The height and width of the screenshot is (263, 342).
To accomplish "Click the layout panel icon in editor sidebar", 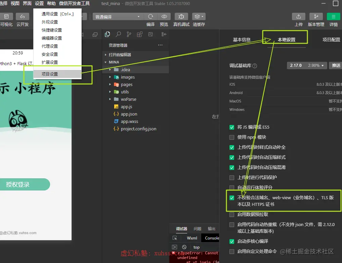I will pos(151,34).
